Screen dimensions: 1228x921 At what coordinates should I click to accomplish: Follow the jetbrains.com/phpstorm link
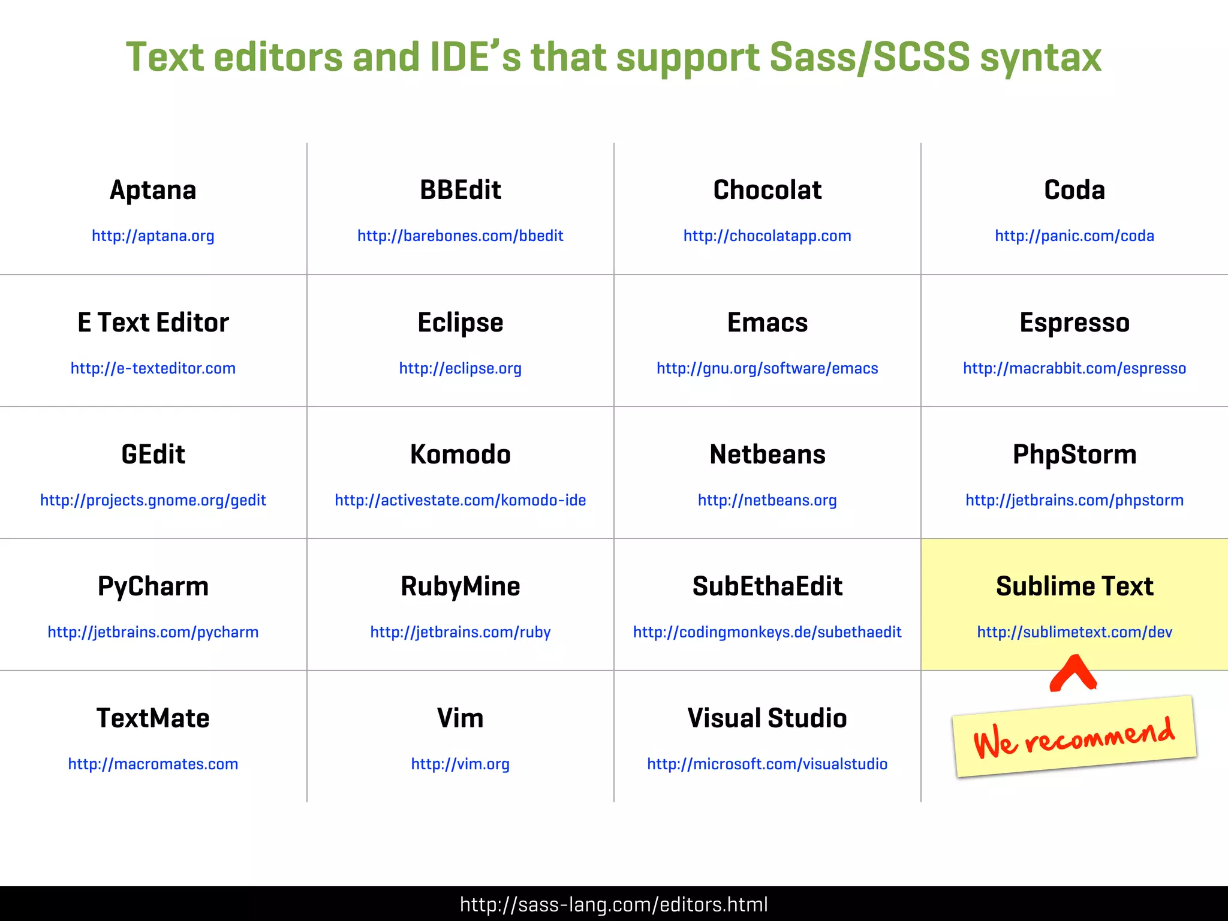pos(1074,500)
